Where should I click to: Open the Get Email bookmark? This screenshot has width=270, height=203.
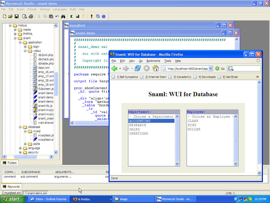point(228,77)
